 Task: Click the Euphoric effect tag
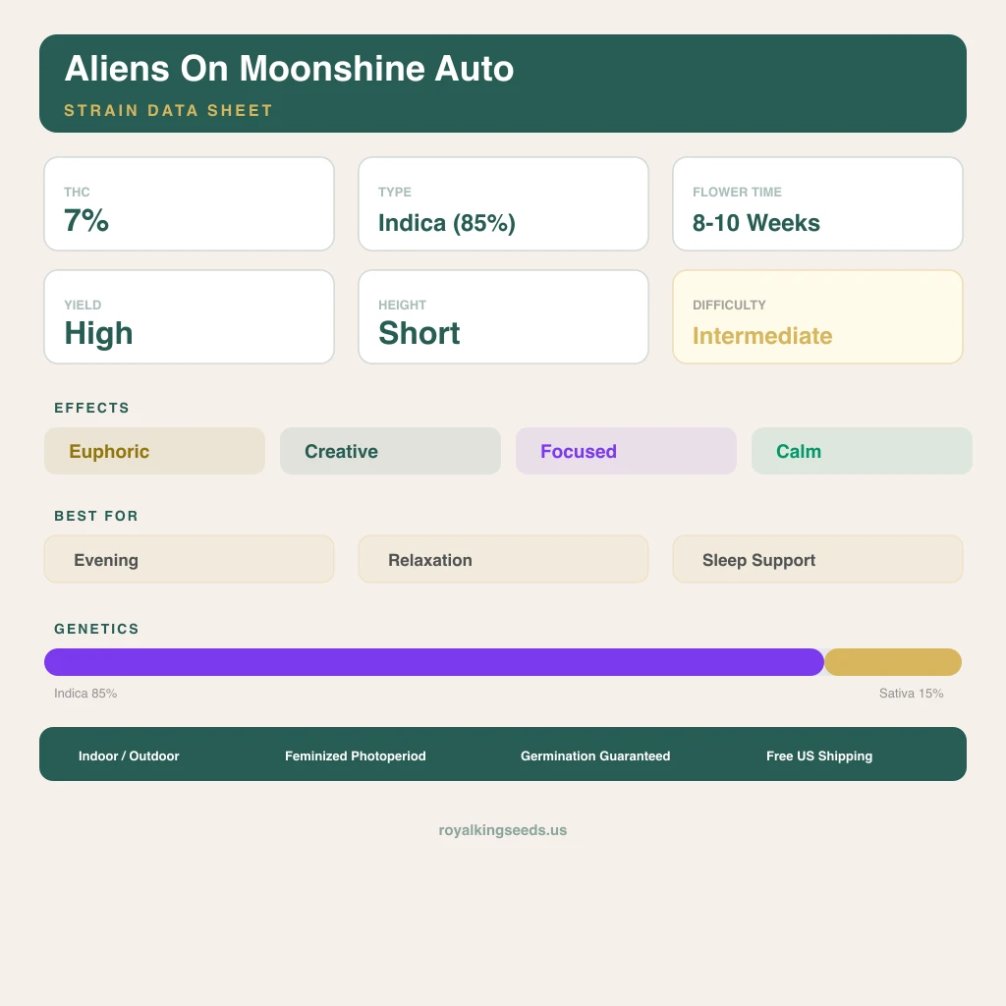[x=154, y=451]
